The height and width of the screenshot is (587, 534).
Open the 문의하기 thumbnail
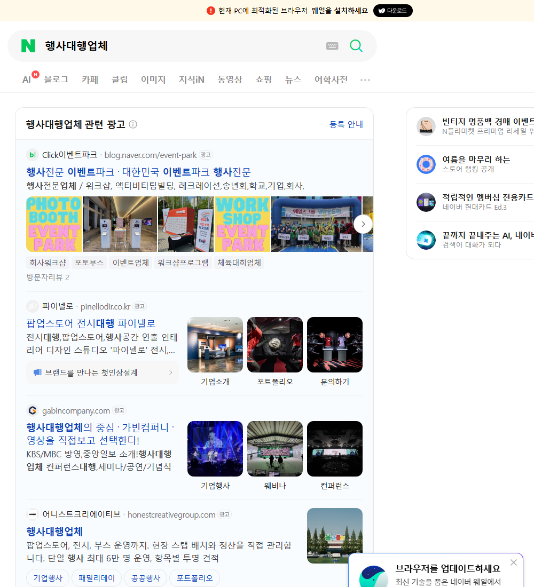pyautogui.click(x=335, y=345)
